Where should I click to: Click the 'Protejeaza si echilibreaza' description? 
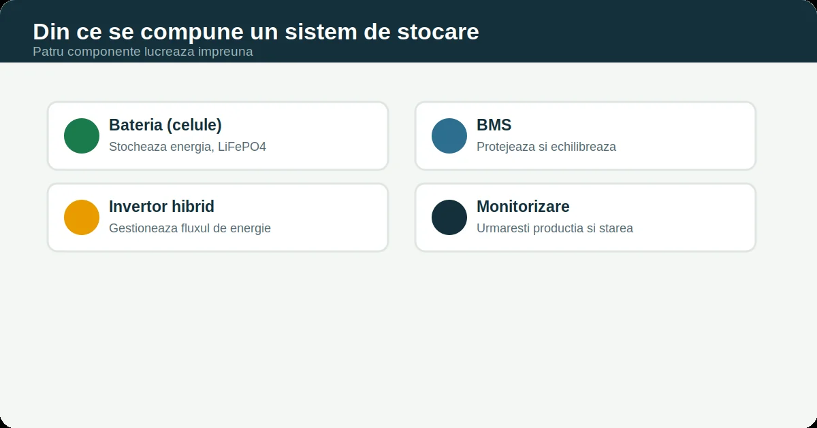(x=546, y=147)
